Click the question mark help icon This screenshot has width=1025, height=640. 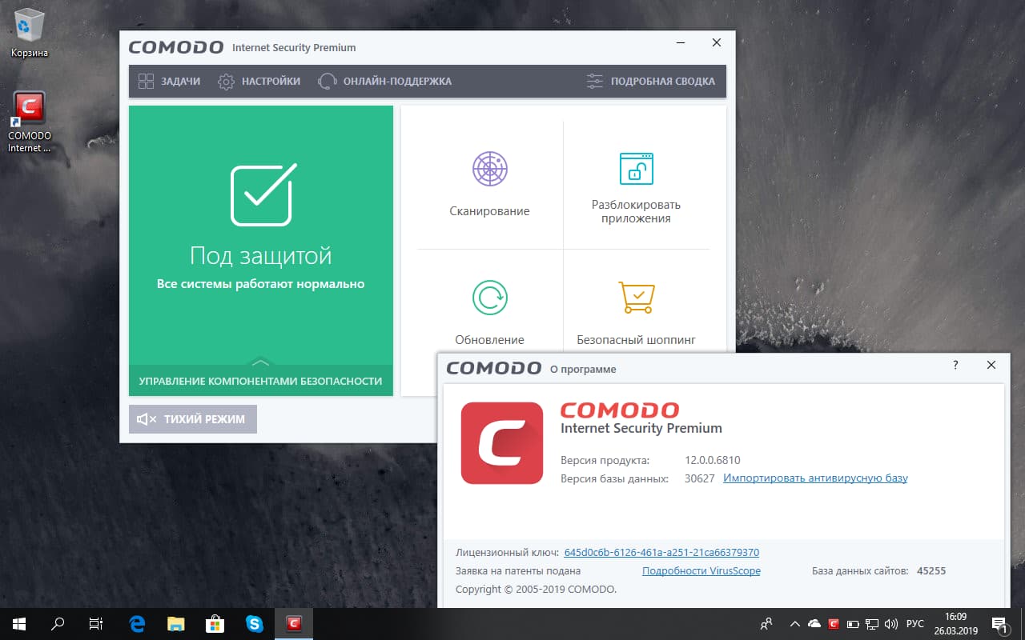(x=955, y=365)
